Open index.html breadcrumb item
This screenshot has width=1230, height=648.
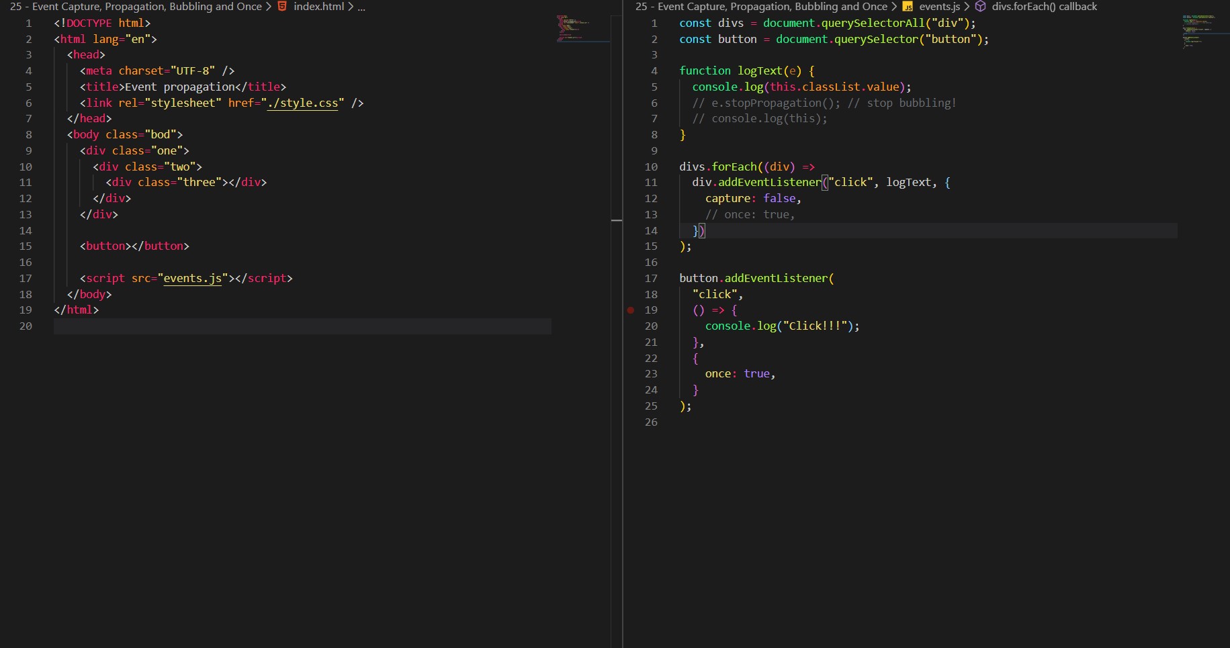(318, 6)
